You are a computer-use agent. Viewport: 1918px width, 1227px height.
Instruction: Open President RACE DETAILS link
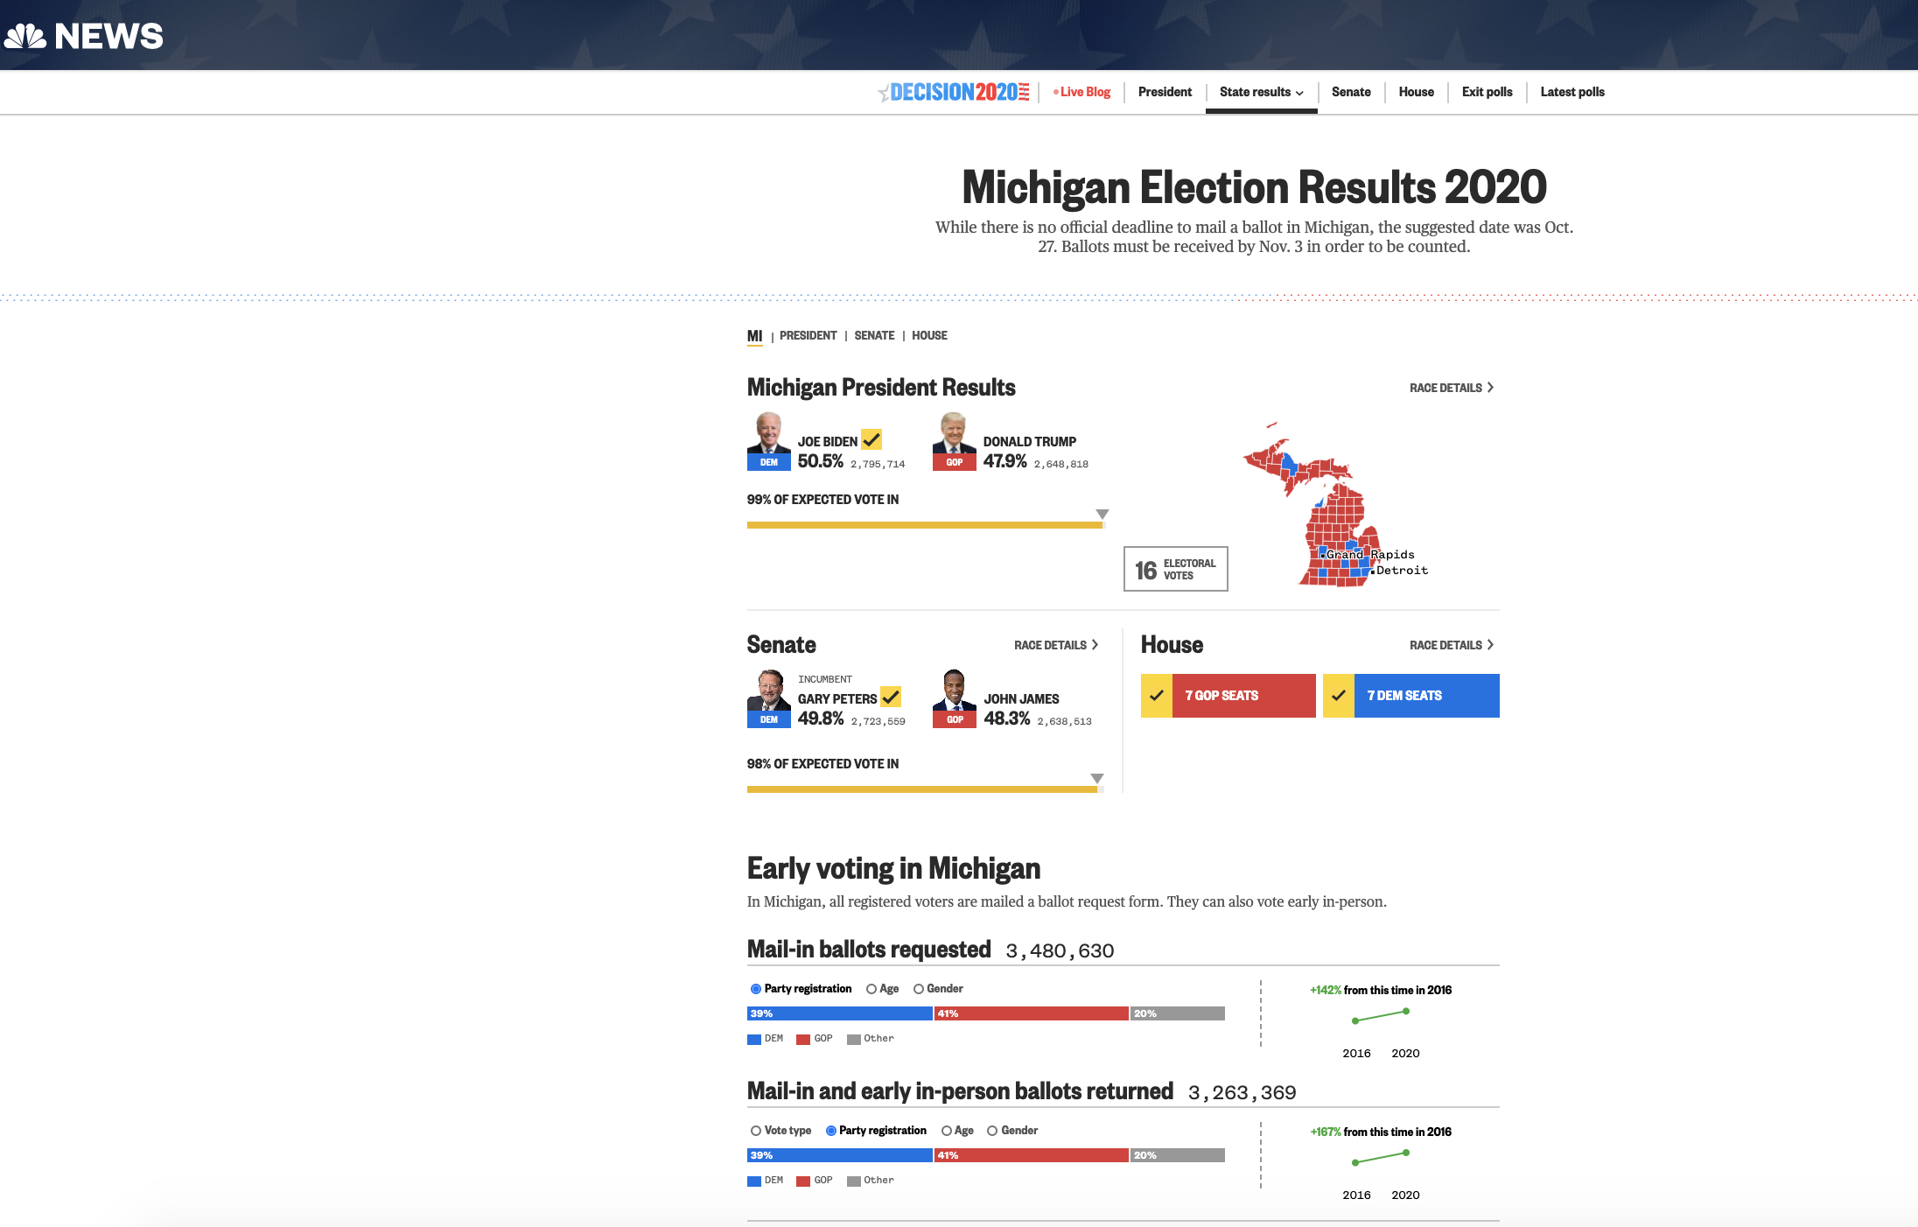tap(1452, 388)
